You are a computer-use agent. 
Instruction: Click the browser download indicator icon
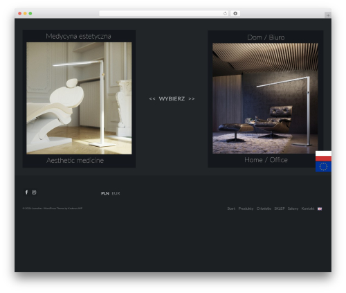[x=235, y=13]
